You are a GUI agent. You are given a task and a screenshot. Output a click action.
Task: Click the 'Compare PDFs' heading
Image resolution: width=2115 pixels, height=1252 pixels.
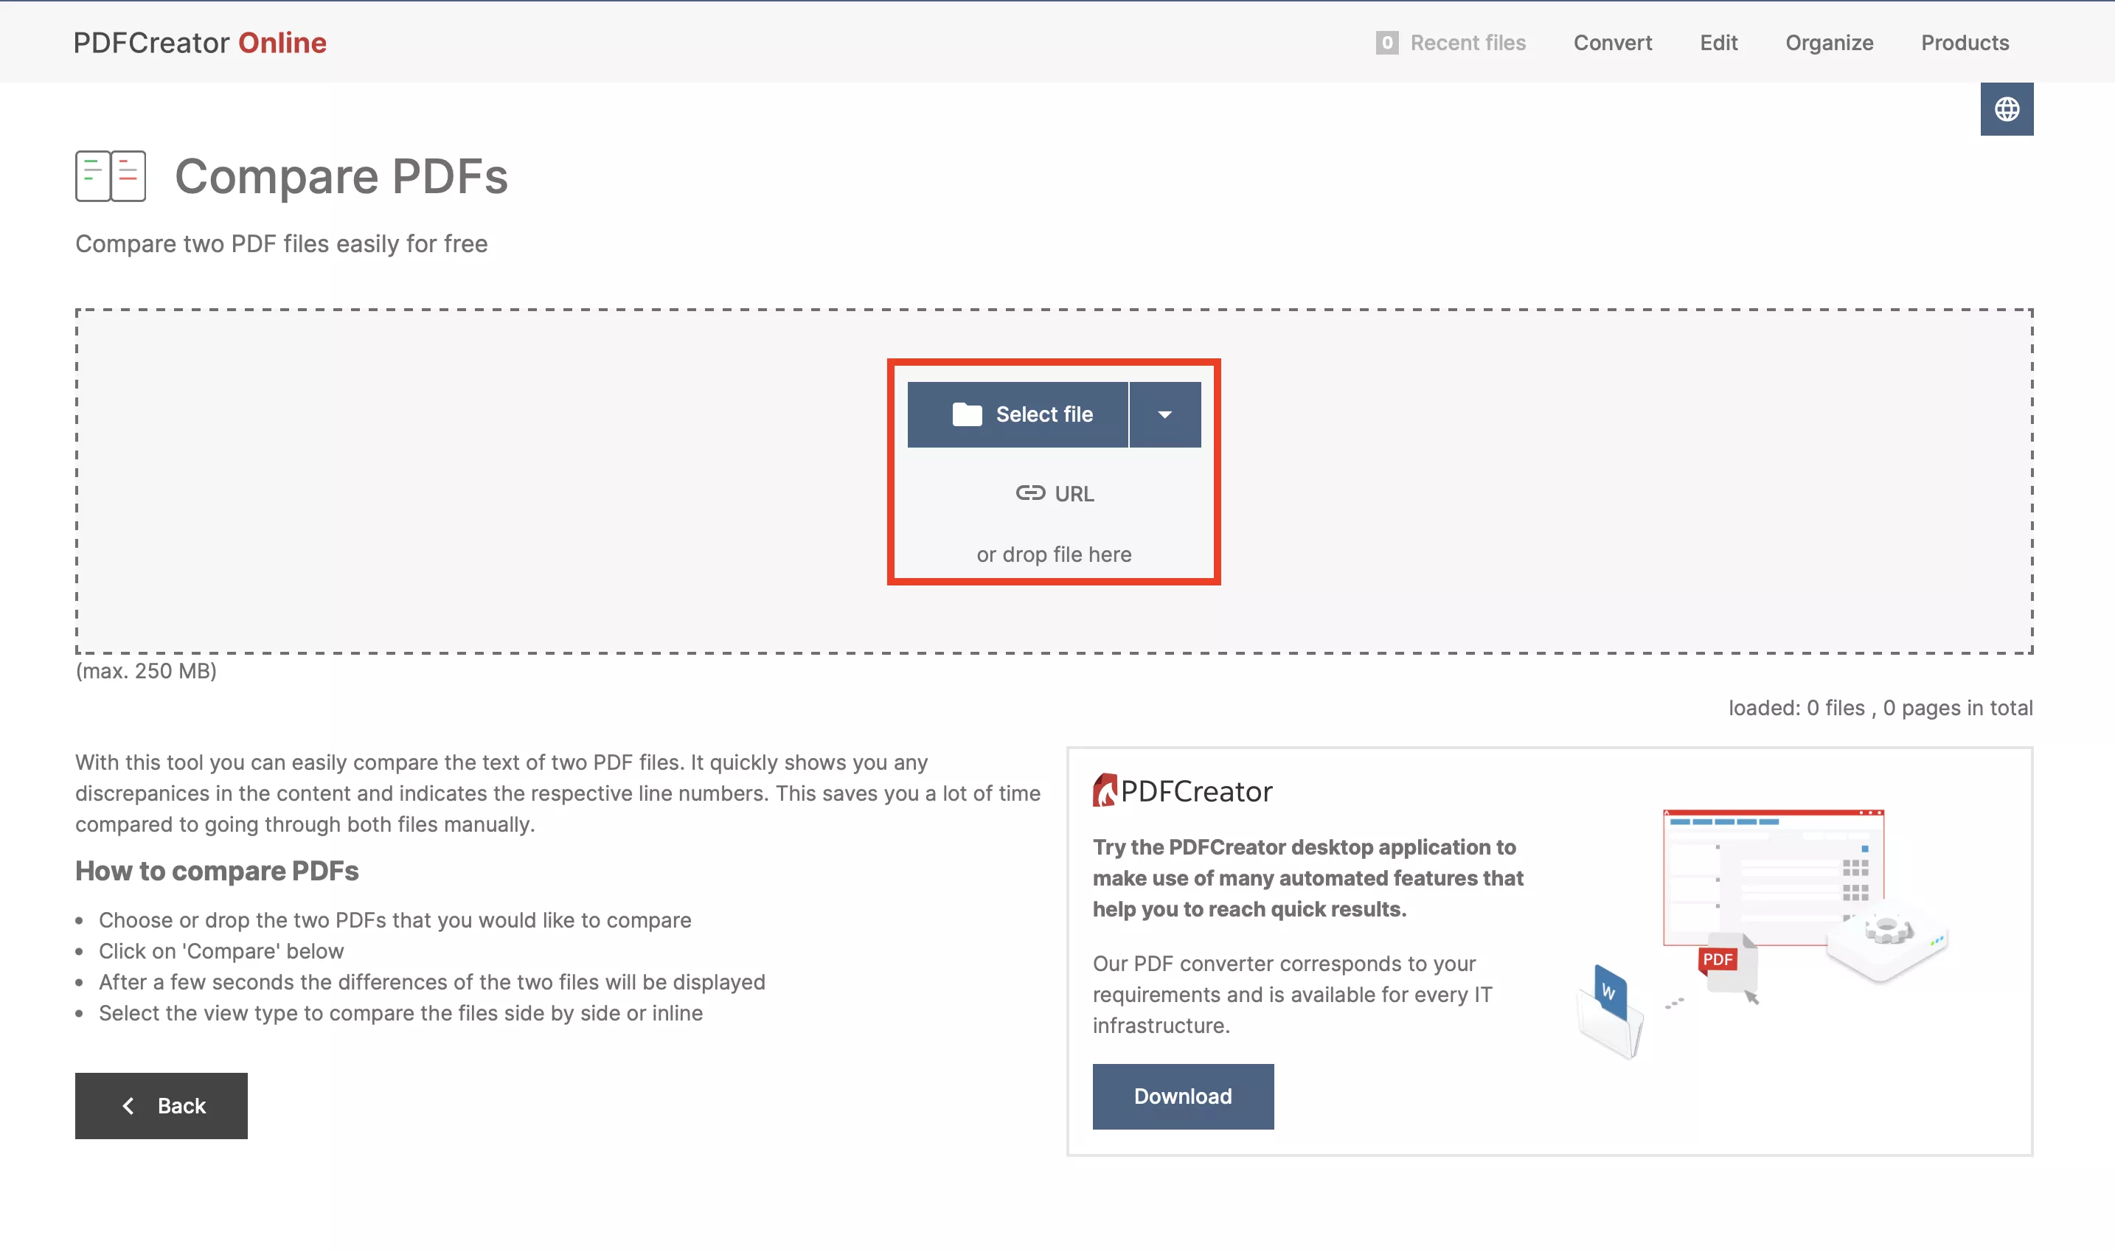coord(341,176)
